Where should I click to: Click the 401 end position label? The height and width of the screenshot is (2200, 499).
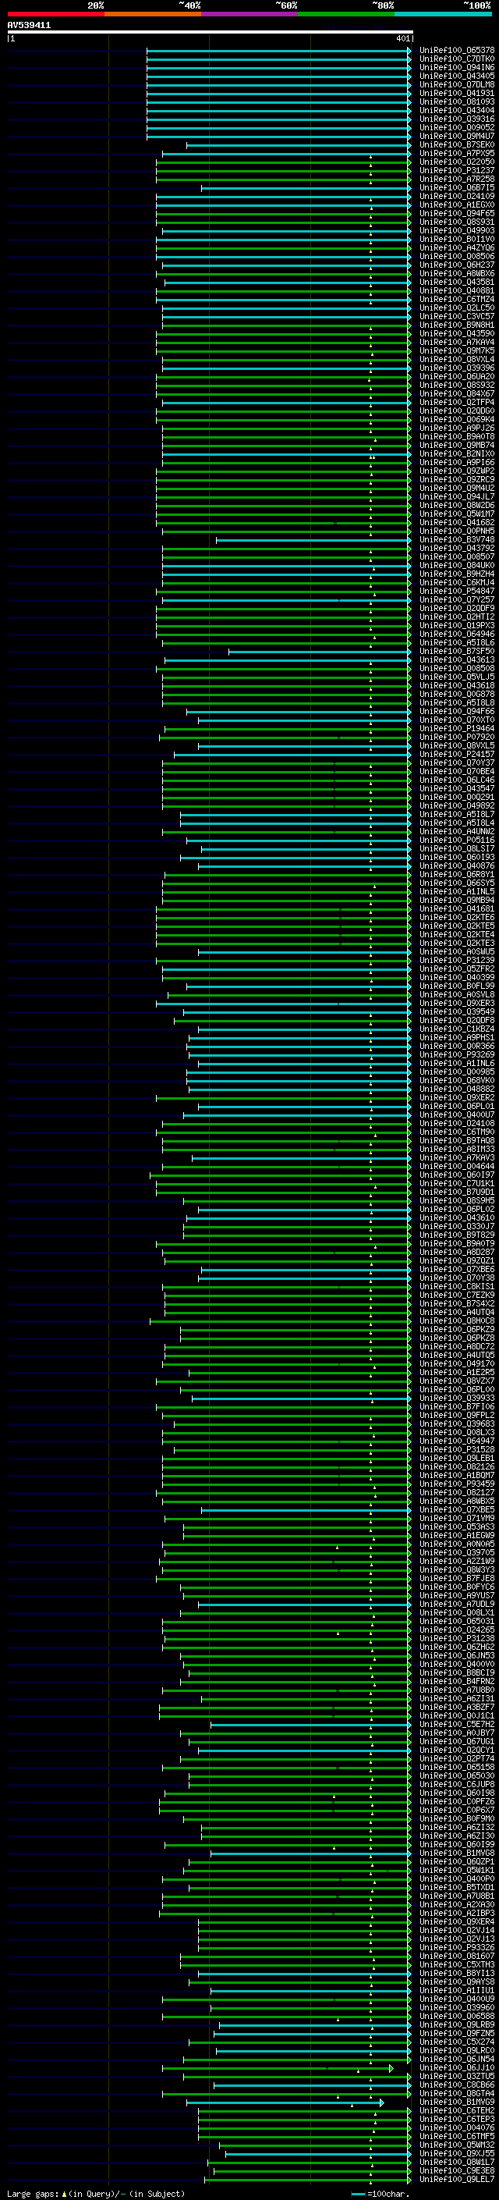402,38
